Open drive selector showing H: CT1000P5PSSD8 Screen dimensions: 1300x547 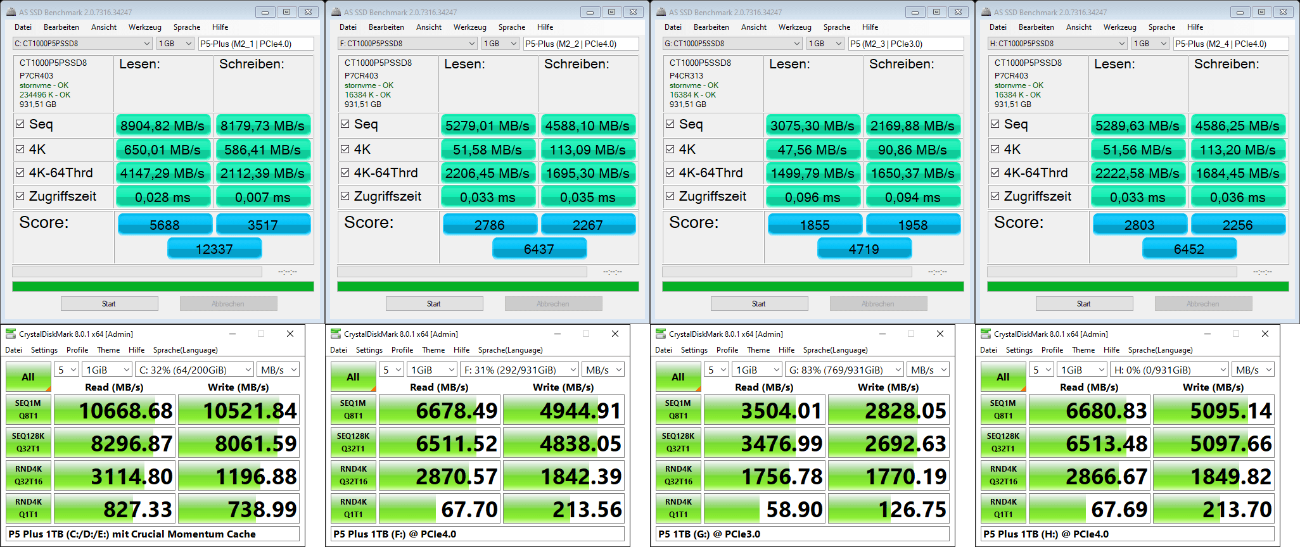point(1057,44)
